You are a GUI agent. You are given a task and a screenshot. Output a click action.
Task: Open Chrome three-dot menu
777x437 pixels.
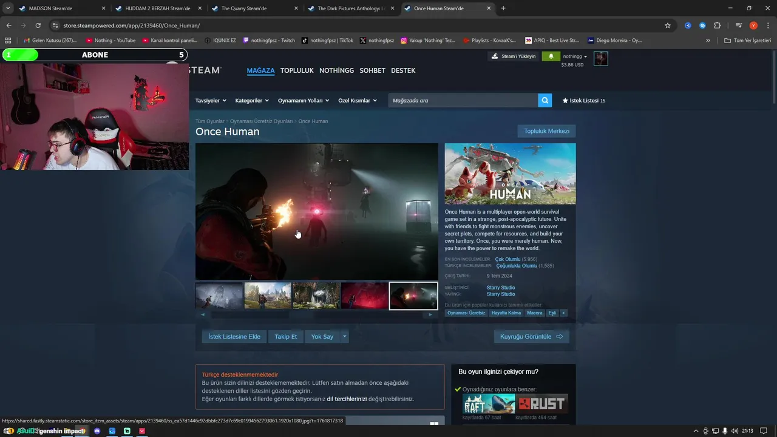click(x=767, y=25)
